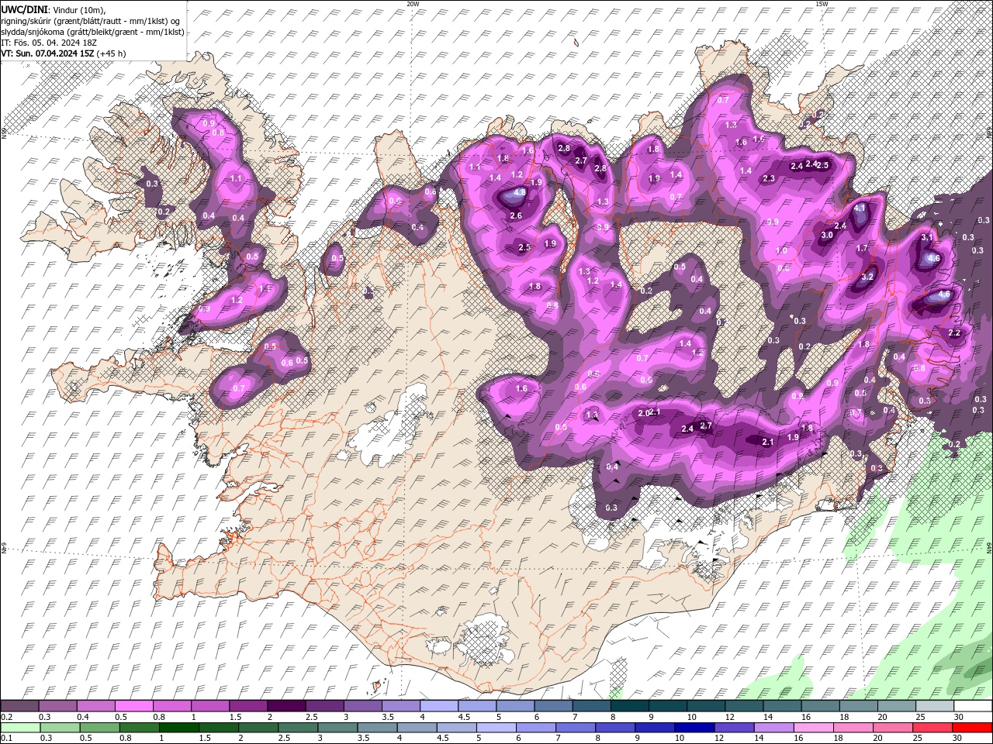Click the 3.2 precipitation value on the map
The height and width of the screenshot is (744, 993).
point(867,277)
